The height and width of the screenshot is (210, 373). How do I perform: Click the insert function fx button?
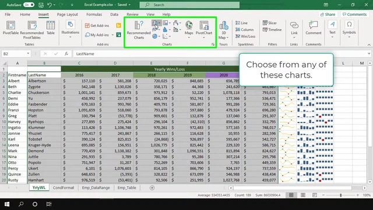[66, 54]
